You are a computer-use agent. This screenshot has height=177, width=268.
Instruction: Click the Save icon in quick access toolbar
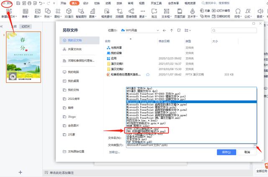tap(18, 3)
